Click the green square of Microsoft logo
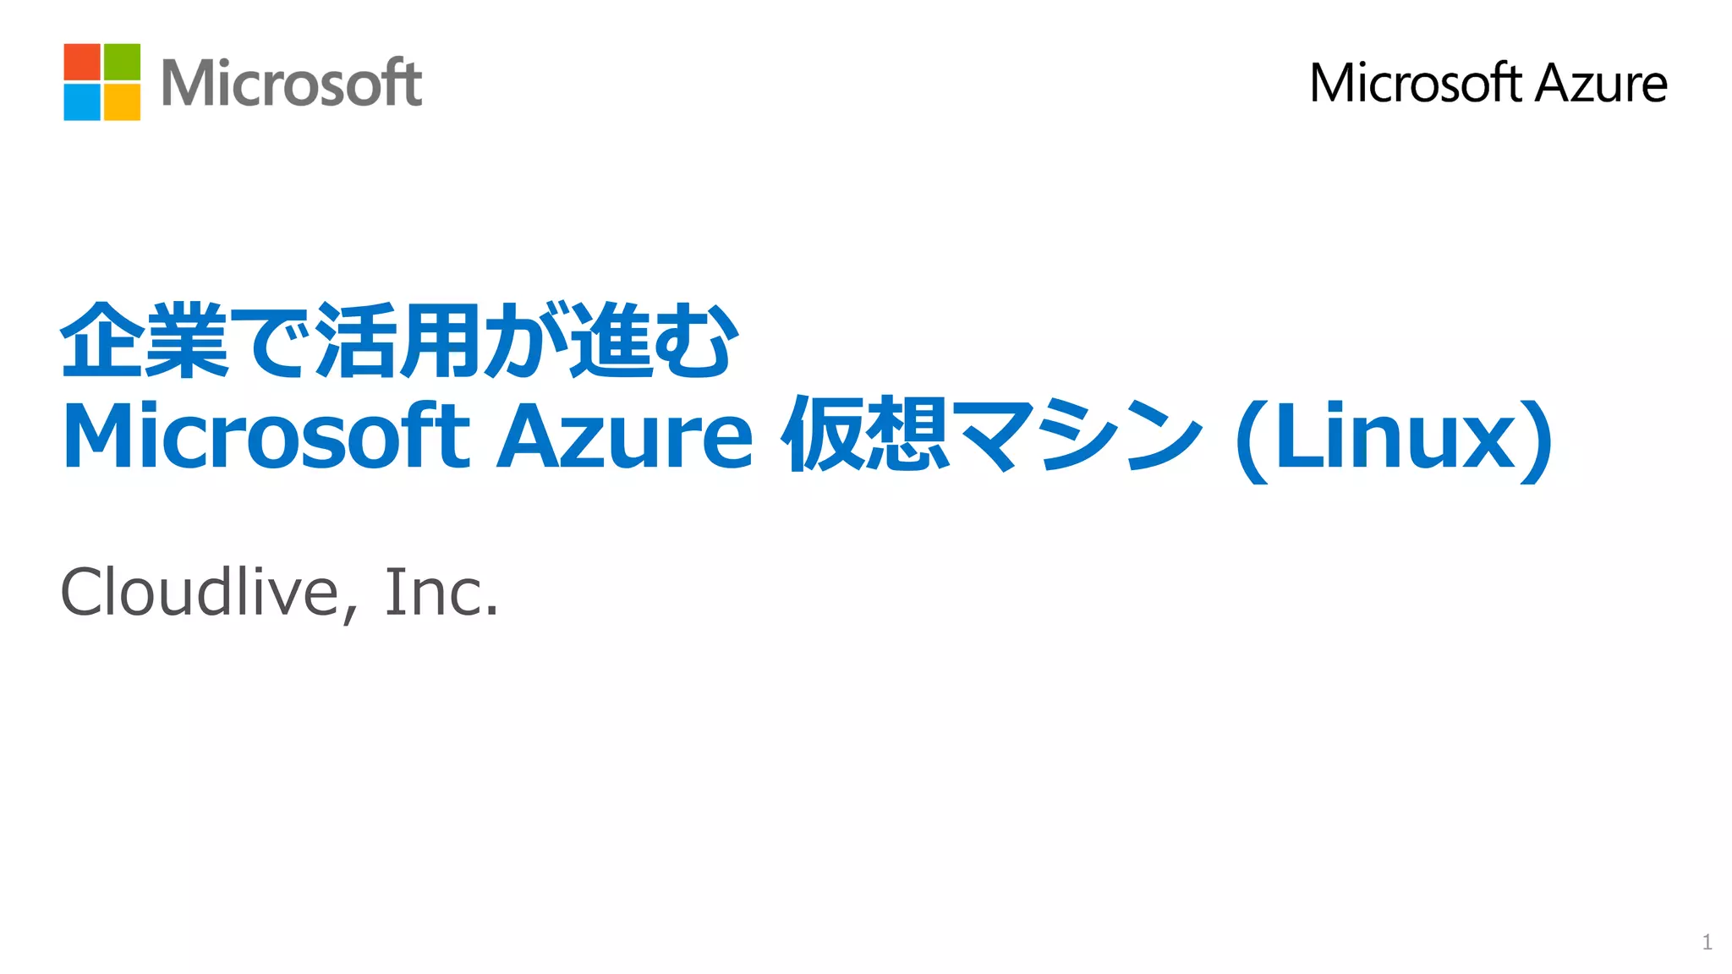Screen dimensions: 1732x974 pyautogui.click(x=122, y=62)
